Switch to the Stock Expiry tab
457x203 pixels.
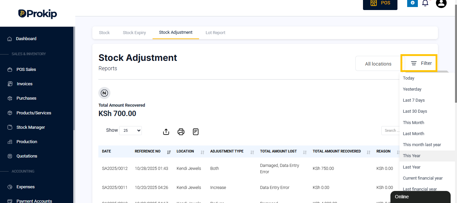(x=134, y=32)
